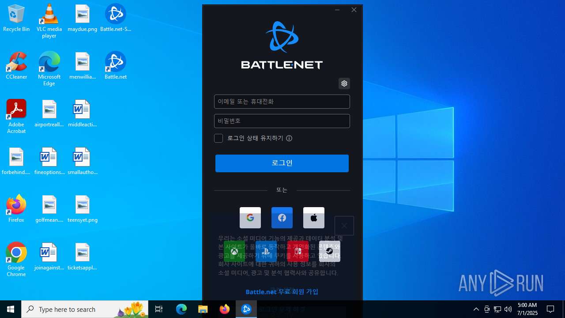Select ticketsappl... image file

click(83, 257)
